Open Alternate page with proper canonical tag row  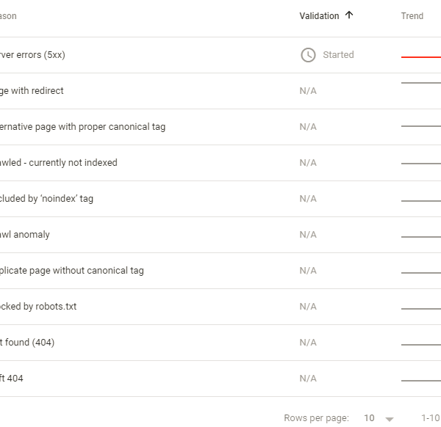[220, 127]
